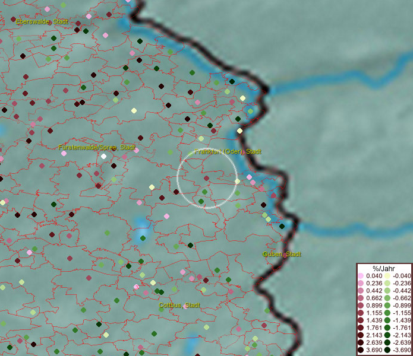
Task: Click the legend value text -0.040
Action: pos(402,276)
